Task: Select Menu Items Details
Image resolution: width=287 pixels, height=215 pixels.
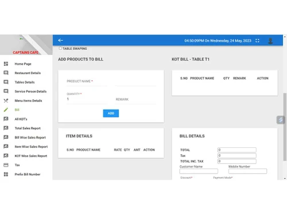Action: pyautogui.click(x=28, y=101)
